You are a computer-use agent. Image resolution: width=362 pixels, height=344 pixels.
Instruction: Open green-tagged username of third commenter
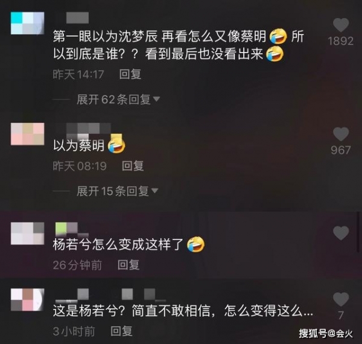(x=72, y=229)
